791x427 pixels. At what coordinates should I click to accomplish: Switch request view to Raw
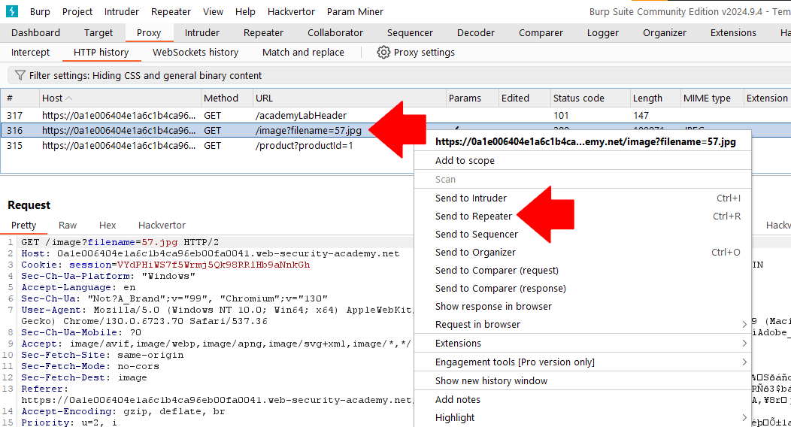click(x=68, y=225)
